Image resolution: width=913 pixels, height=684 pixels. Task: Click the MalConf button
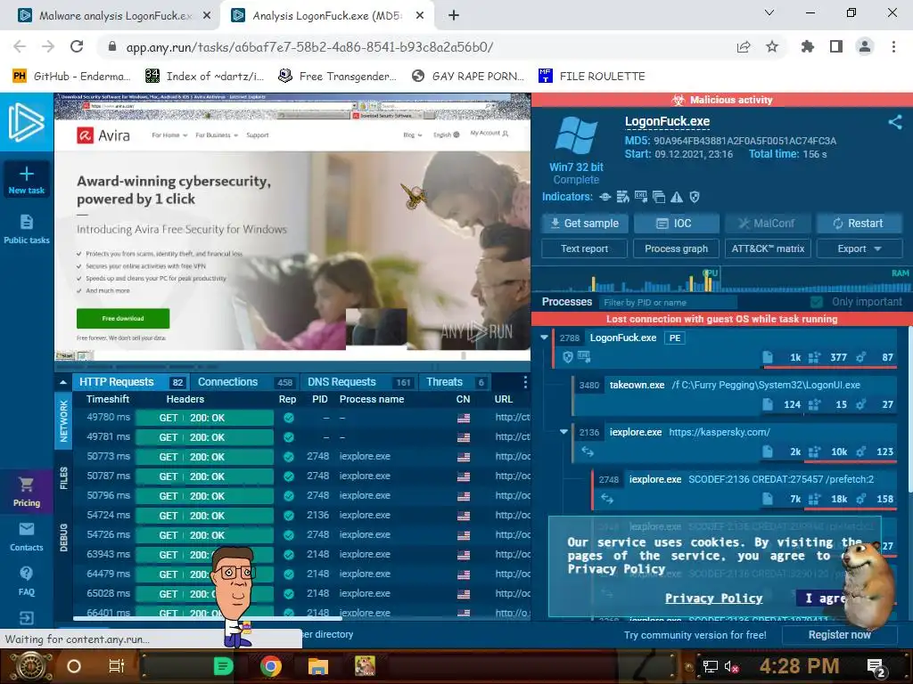(x=768, y=224)
